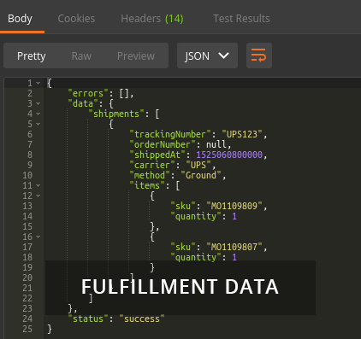Switch to the Cookies tab
The width and height of the screenshot is (361, 339).
click(76, 19)
